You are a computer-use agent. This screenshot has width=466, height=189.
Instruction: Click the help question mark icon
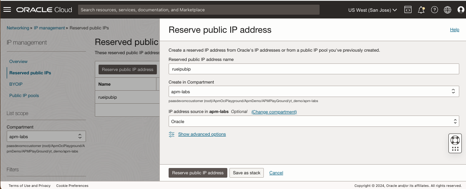click(x=435, y=10)
